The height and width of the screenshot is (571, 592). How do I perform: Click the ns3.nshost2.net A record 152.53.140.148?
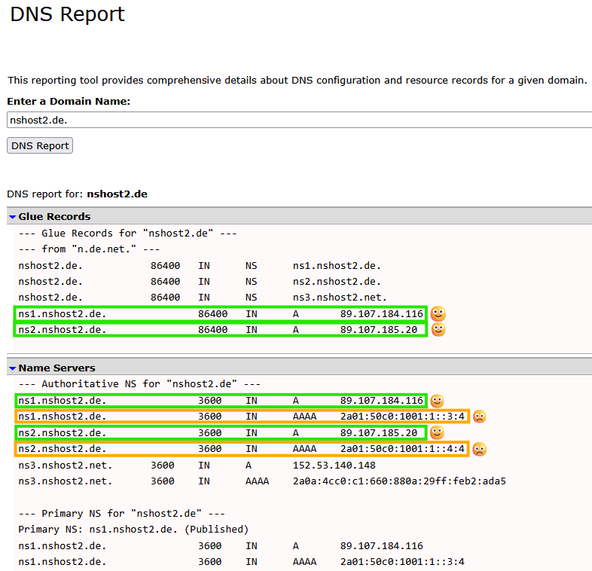click(x=197, y=466)
